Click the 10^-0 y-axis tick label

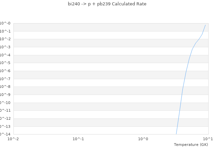click(5, 23)
